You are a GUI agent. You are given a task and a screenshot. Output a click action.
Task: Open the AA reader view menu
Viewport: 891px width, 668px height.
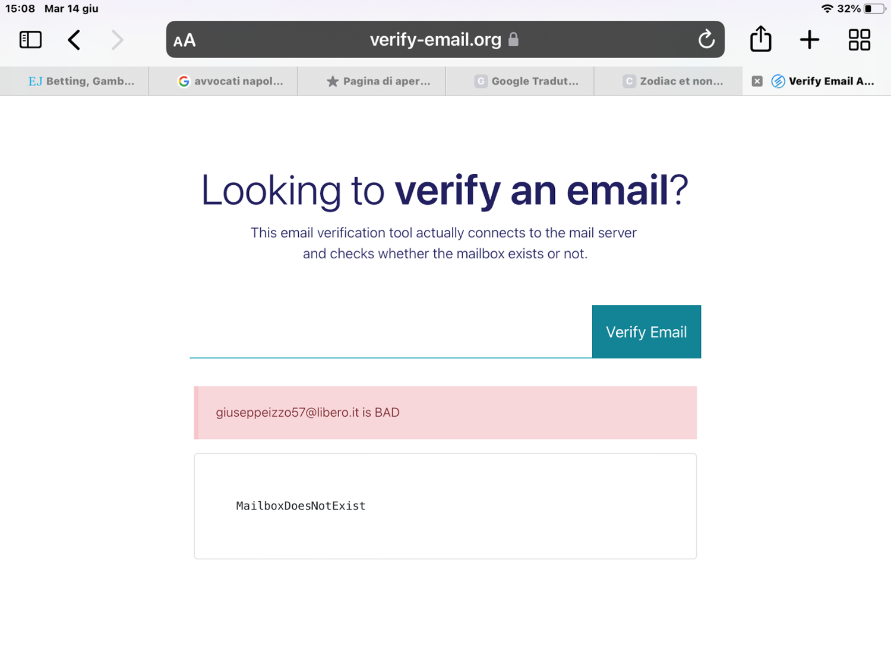tap(184, 40)
